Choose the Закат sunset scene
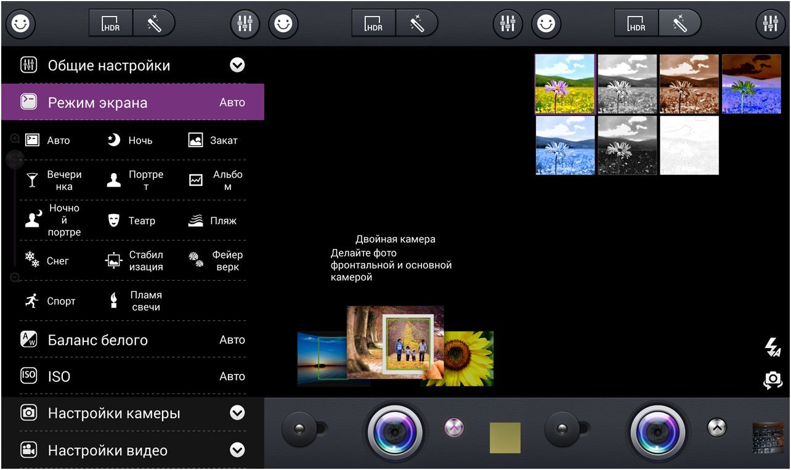791x470 pixels. click(x=213, y=140)
